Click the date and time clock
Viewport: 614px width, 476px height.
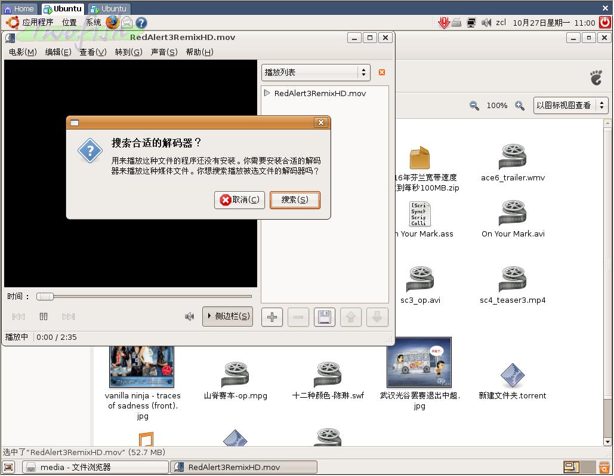pyautogui.click(x=554, y=23)
